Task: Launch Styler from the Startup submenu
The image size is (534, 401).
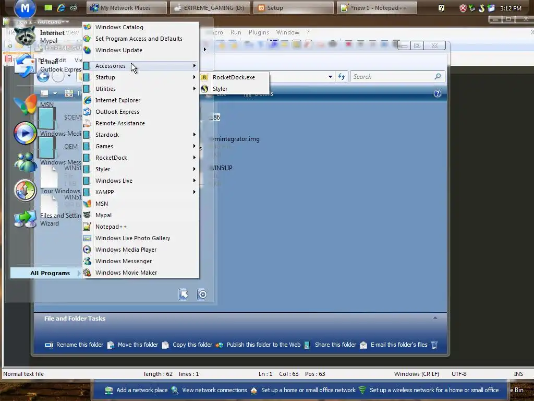Action: coord(234,89)
